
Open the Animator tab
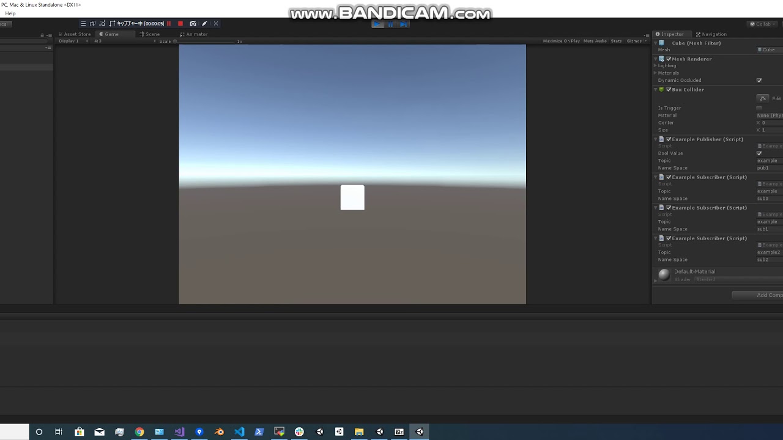pyautogui.click(x=194, y=34)
